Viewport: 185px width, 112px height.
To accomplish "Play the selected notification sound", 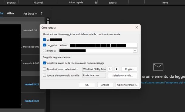I will pos(110,69).
